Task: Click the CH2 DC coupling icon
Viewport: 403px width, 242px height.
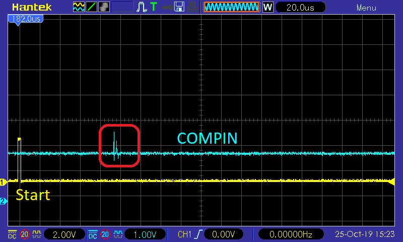Action: pyautogui.click(x=93, y=234)
